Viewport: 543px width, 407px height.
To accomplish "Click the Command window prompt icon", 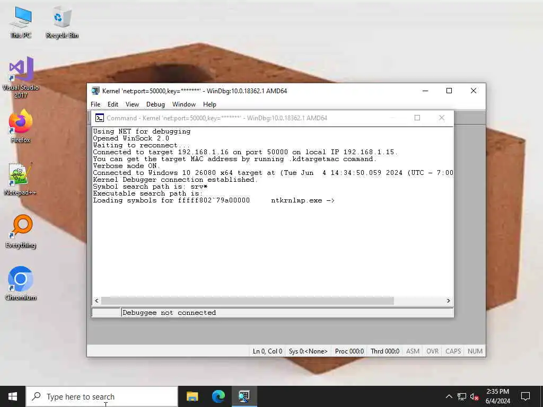I will [99, 118].
